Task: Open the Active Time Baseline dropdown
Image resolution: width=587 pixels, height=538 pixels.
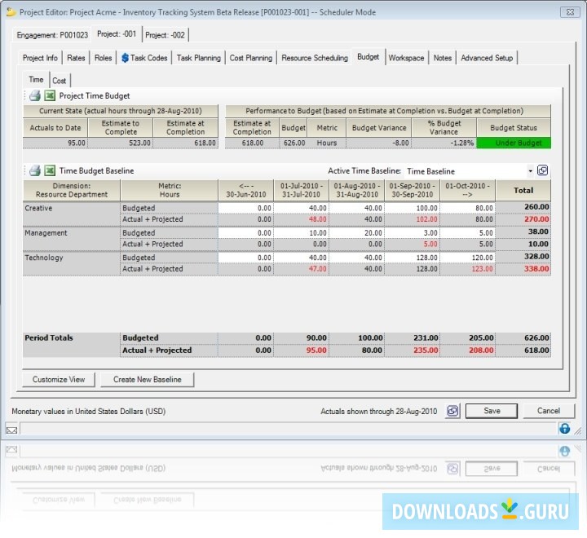Action: (x=530, y=171)
